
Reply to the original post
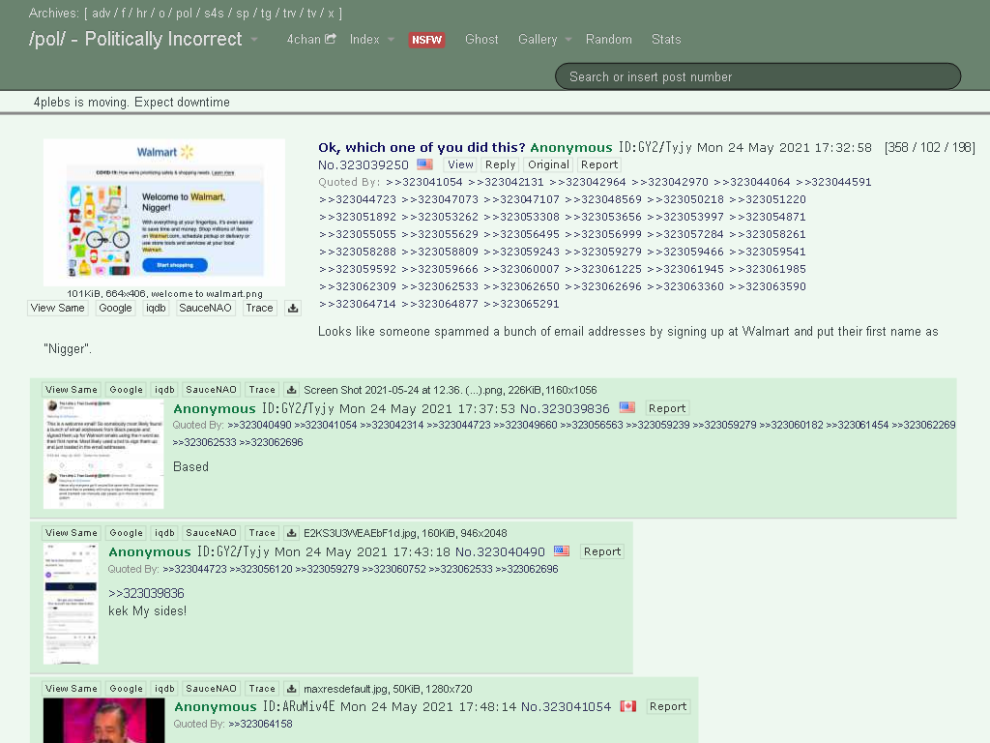tap(500, 164)
